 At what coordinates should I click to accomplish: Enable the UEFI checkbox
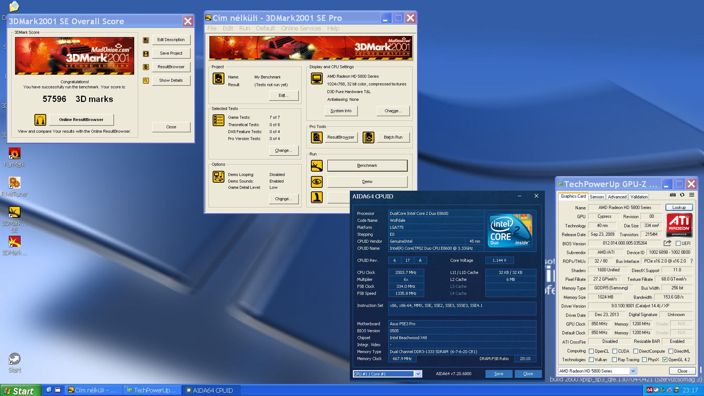pos(678,243)
